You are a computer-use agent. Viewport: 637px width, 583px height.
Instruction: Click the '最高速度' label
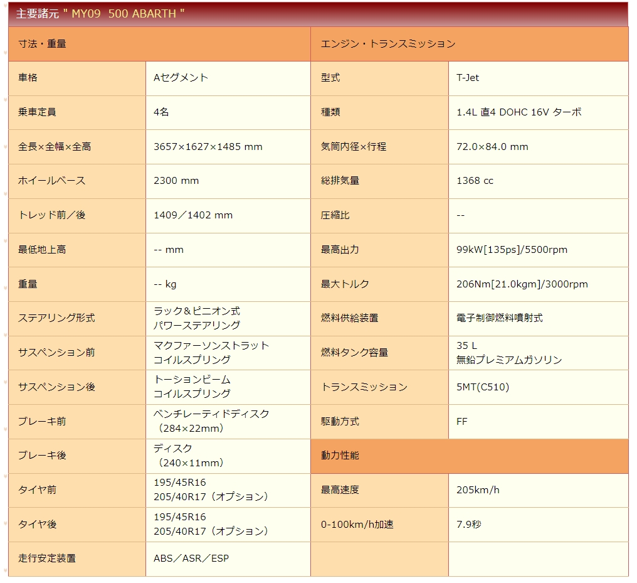tap(340, 490)
